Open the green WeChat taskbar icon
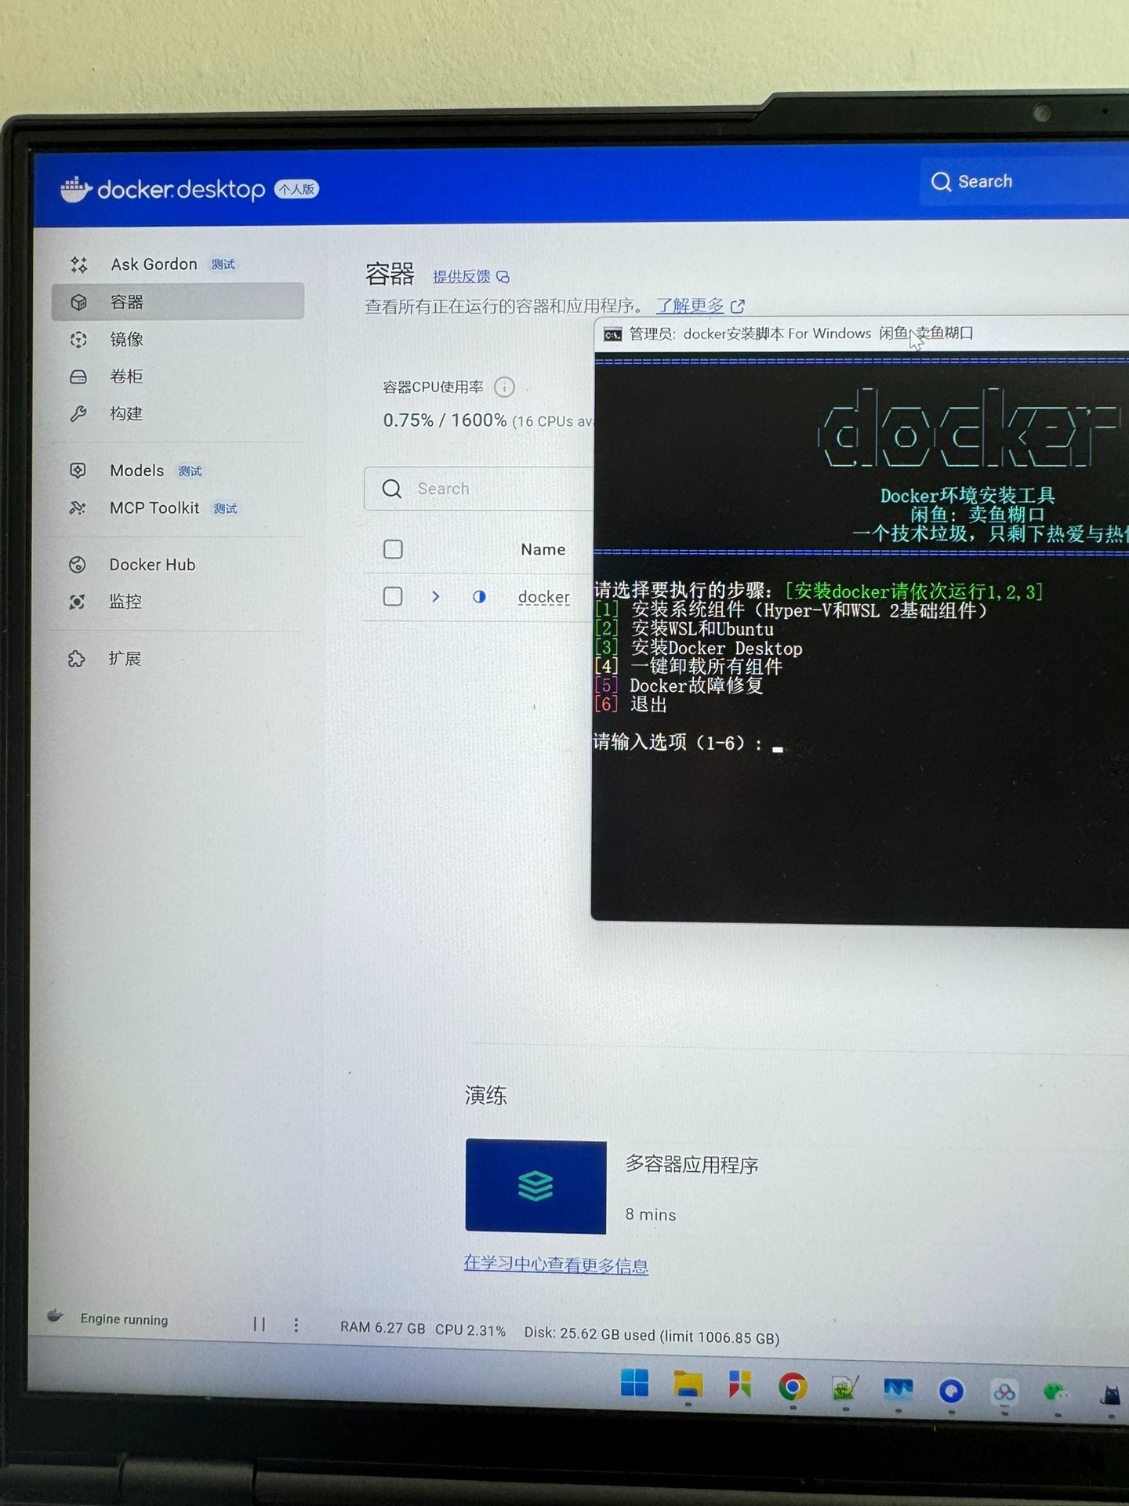Image resolution: width=1129 pixels, height=1506 pixels. click(1056, 1394)
